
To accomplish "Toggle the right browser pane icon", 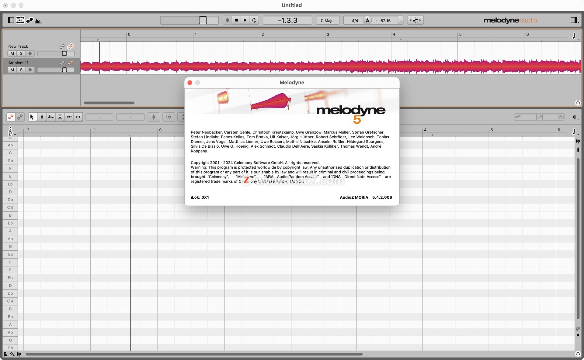I will point(574,20).
